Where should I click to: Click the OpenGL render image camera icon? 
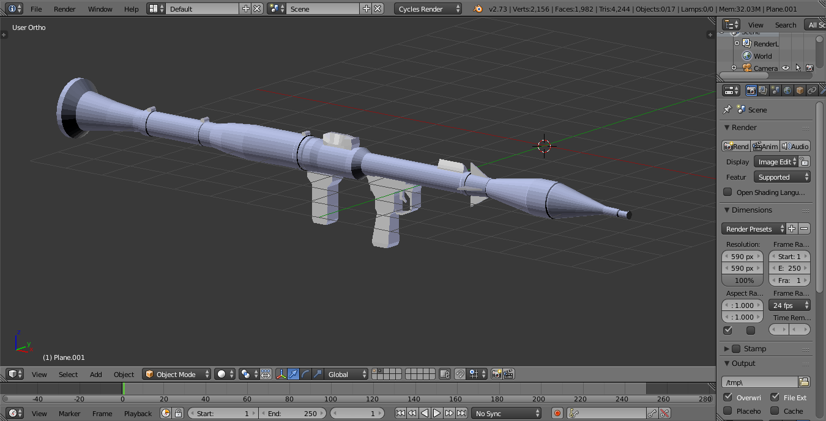tap(496, 374)
